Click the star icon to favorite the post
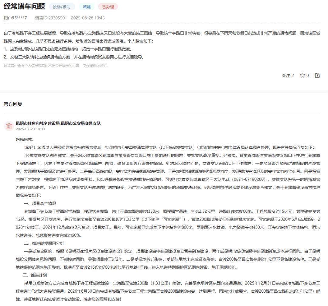Viewport: 328px width, 306px height. pyautogui.click(x=303, y=75)
